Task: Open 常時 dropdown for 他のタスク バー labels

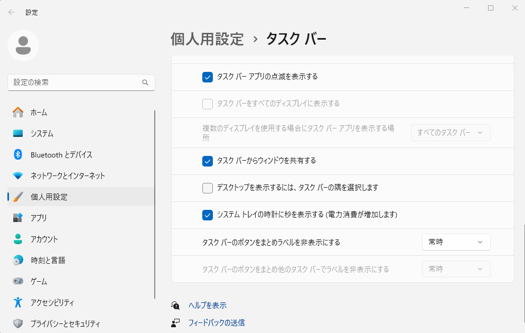Action: pyautogui.click(x=456, y=269)
